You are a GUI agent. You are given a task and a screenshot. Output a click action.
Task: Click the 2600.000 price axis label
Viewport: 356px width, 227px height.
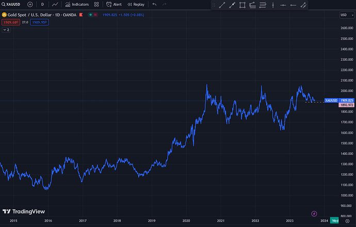[347, 28]
